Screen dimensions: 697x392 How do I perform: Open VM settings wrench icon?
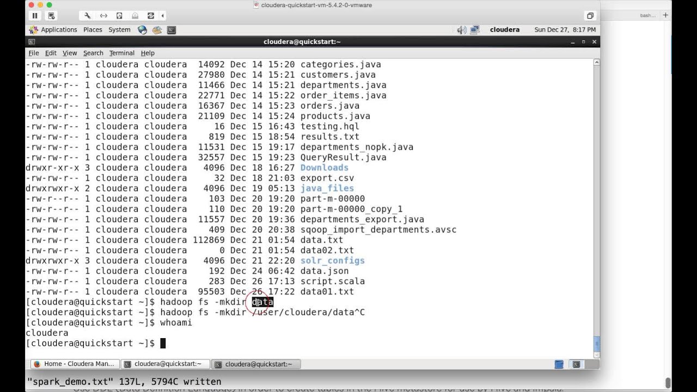coord(87,16)
